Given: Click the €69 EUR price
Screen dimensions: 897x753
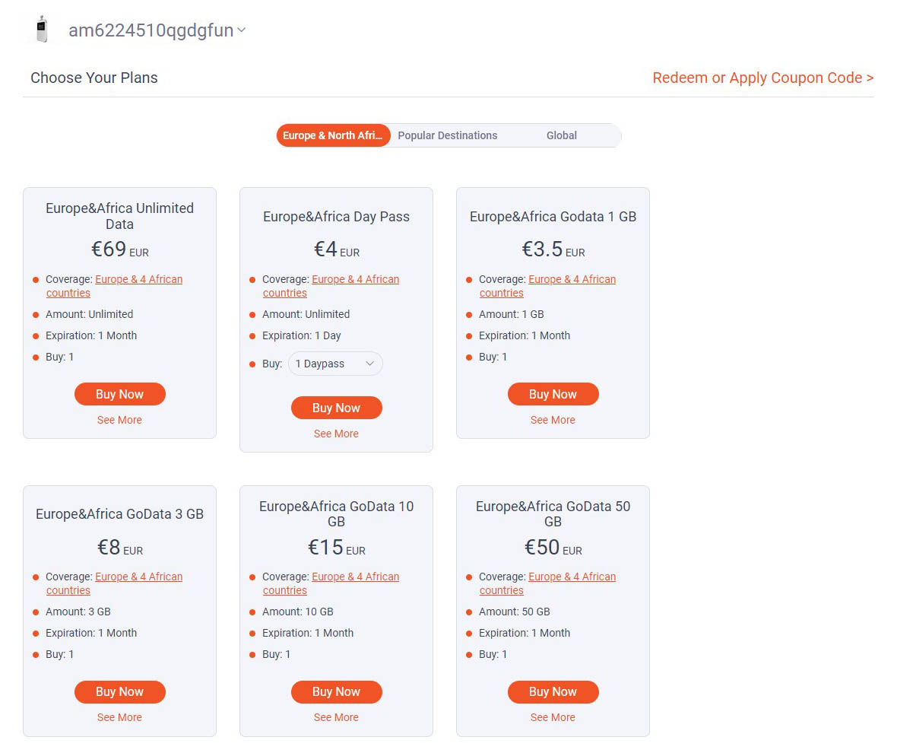Looking at the screenshot, I should point(119,249).
